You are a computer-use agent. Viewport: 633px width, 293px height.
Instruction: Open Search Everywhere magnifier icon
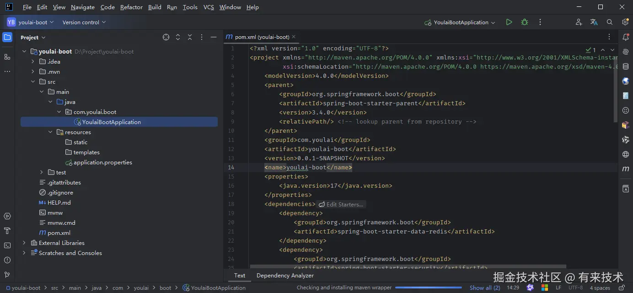pos(609,22)
